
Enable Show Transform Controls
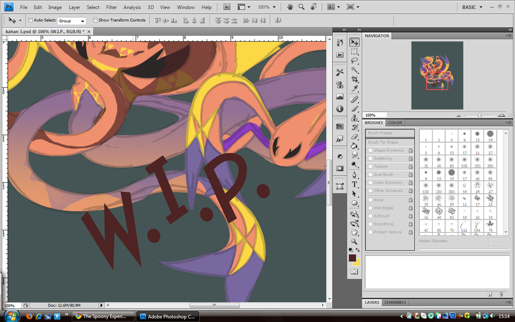(95, 20)
